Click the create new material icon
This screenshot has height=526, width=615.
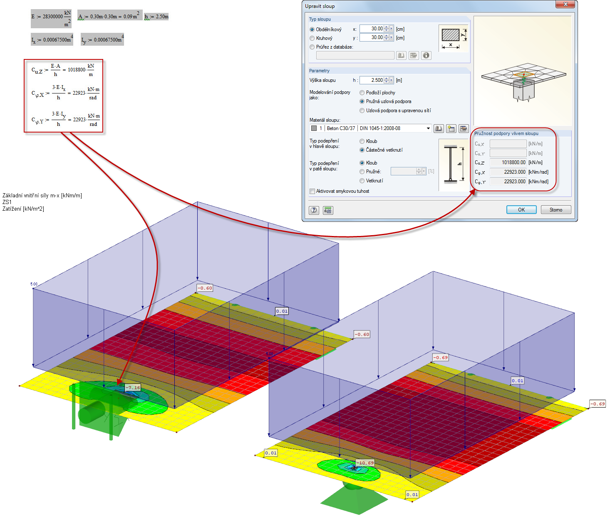pos(451,128)
